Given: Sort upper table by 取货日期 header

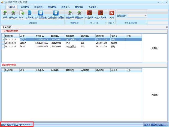Looking at the screenshot, I should 12,36.
